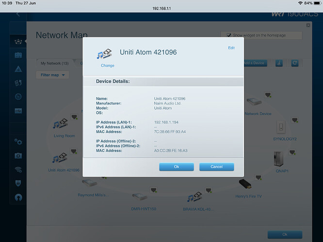This screenshot has width=323, height=242.
Task: Click the Uniti Atom device icon in dialog
Action: 104,54
